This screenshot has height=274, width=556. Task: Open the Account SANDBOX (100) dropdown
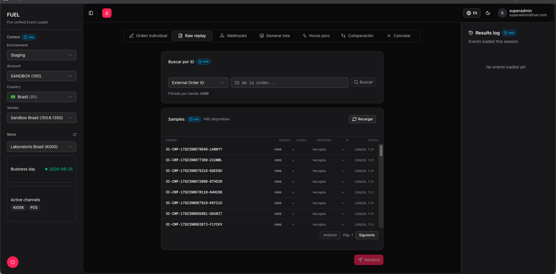42,76
